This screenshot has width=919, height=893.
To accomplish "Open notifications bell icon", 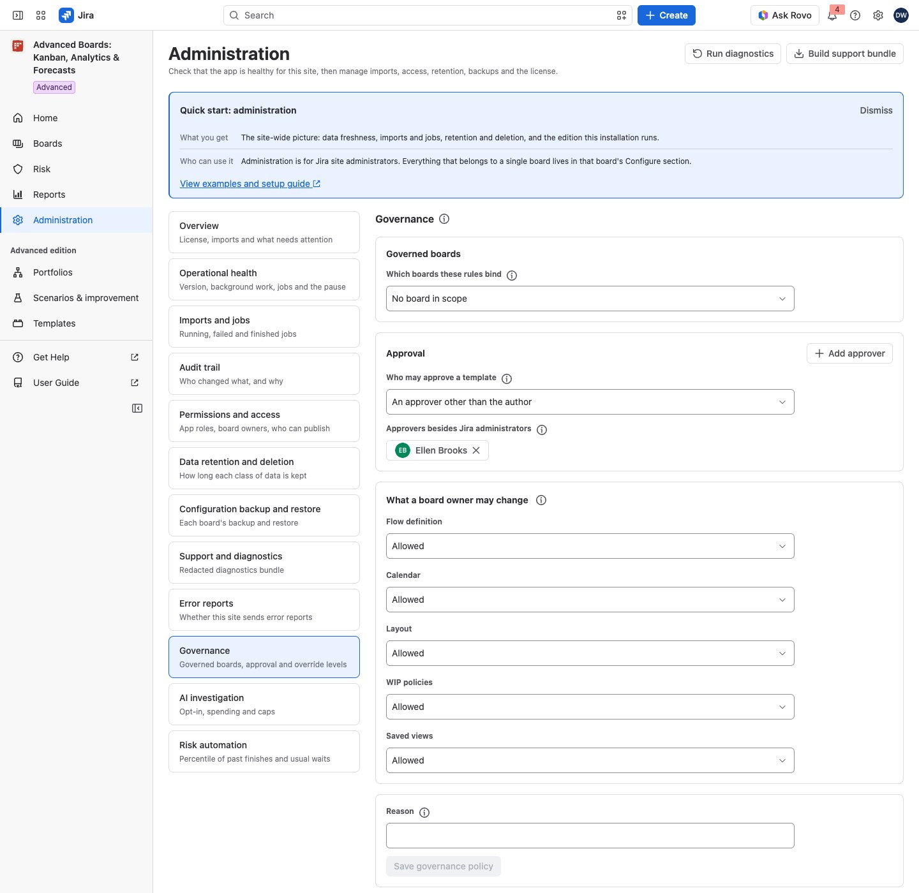I will (x=832, y=15).
